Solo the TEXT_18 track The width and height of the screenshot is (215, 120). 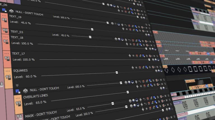(154, 46)
